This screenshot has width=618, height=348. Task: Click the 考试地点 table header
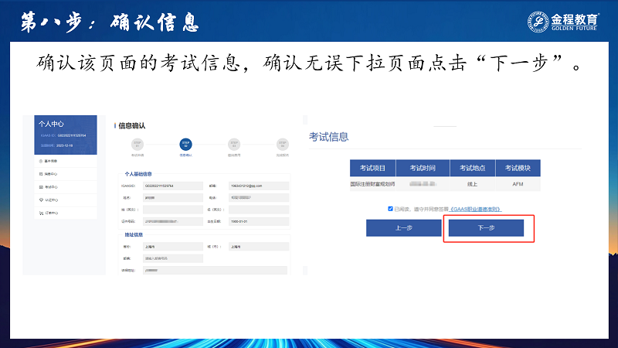coord(473,168)
